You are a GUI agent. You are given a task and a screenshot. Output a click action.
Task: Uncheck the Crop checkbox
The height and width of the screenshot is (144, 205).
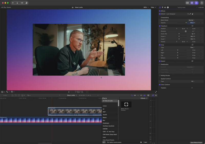tap(160, 45)
